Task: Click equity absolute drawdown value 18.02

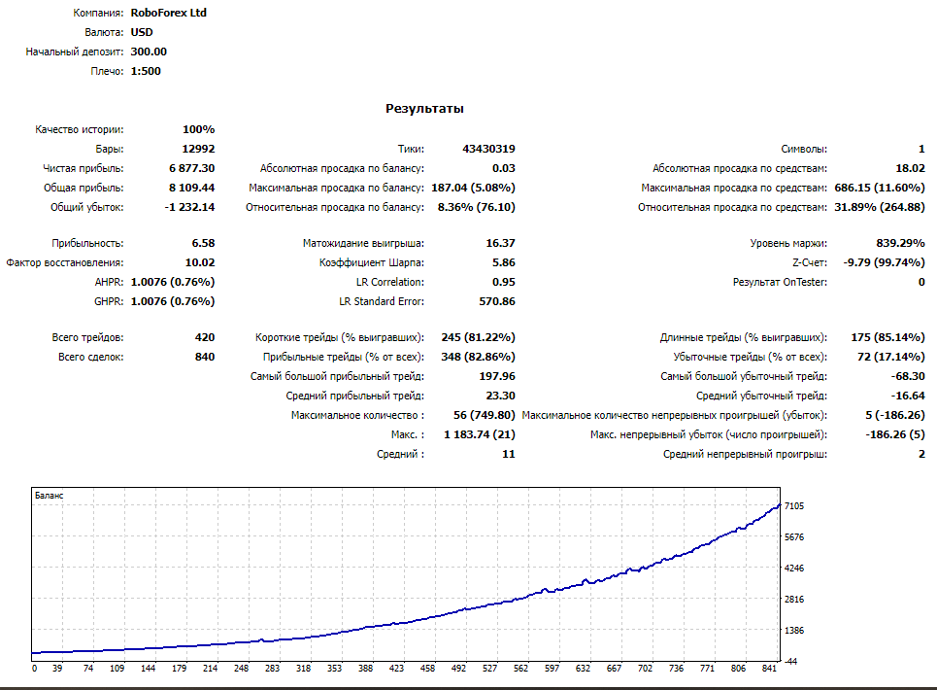Action: pos(910,169)
